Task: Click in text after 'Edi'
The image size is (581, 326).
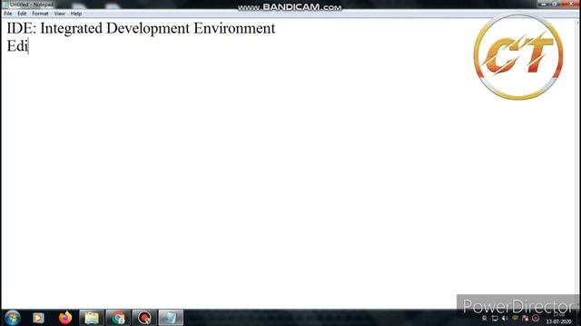Action: [x=28, y=46]
